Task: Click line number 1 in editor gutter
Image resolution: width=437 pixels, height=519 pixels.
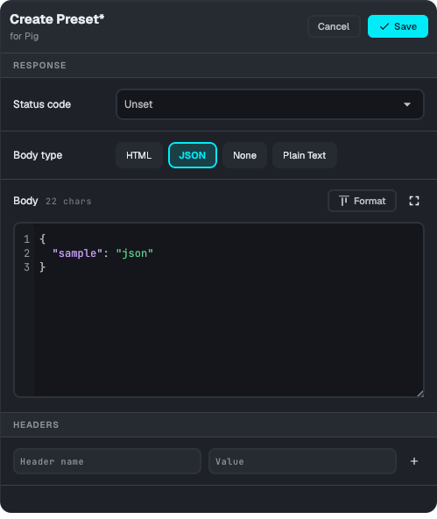Action: point(27,239)
